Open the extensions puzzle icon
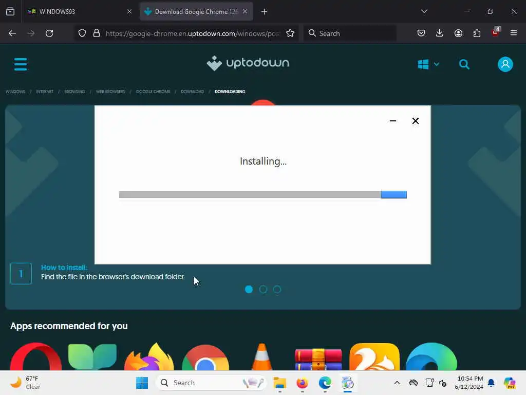The image size is (526, 395). (477, 33)
